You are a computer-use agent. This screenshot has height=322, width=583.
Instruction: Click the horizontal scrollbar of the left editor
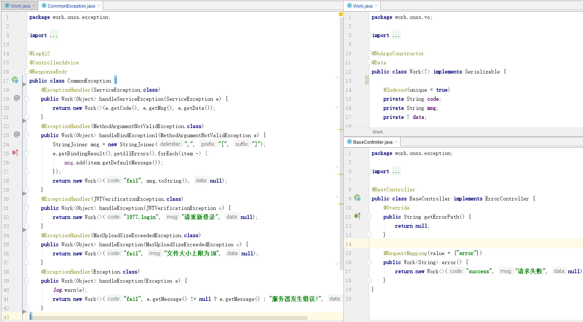pyautogui.click(x=169, y=318)
